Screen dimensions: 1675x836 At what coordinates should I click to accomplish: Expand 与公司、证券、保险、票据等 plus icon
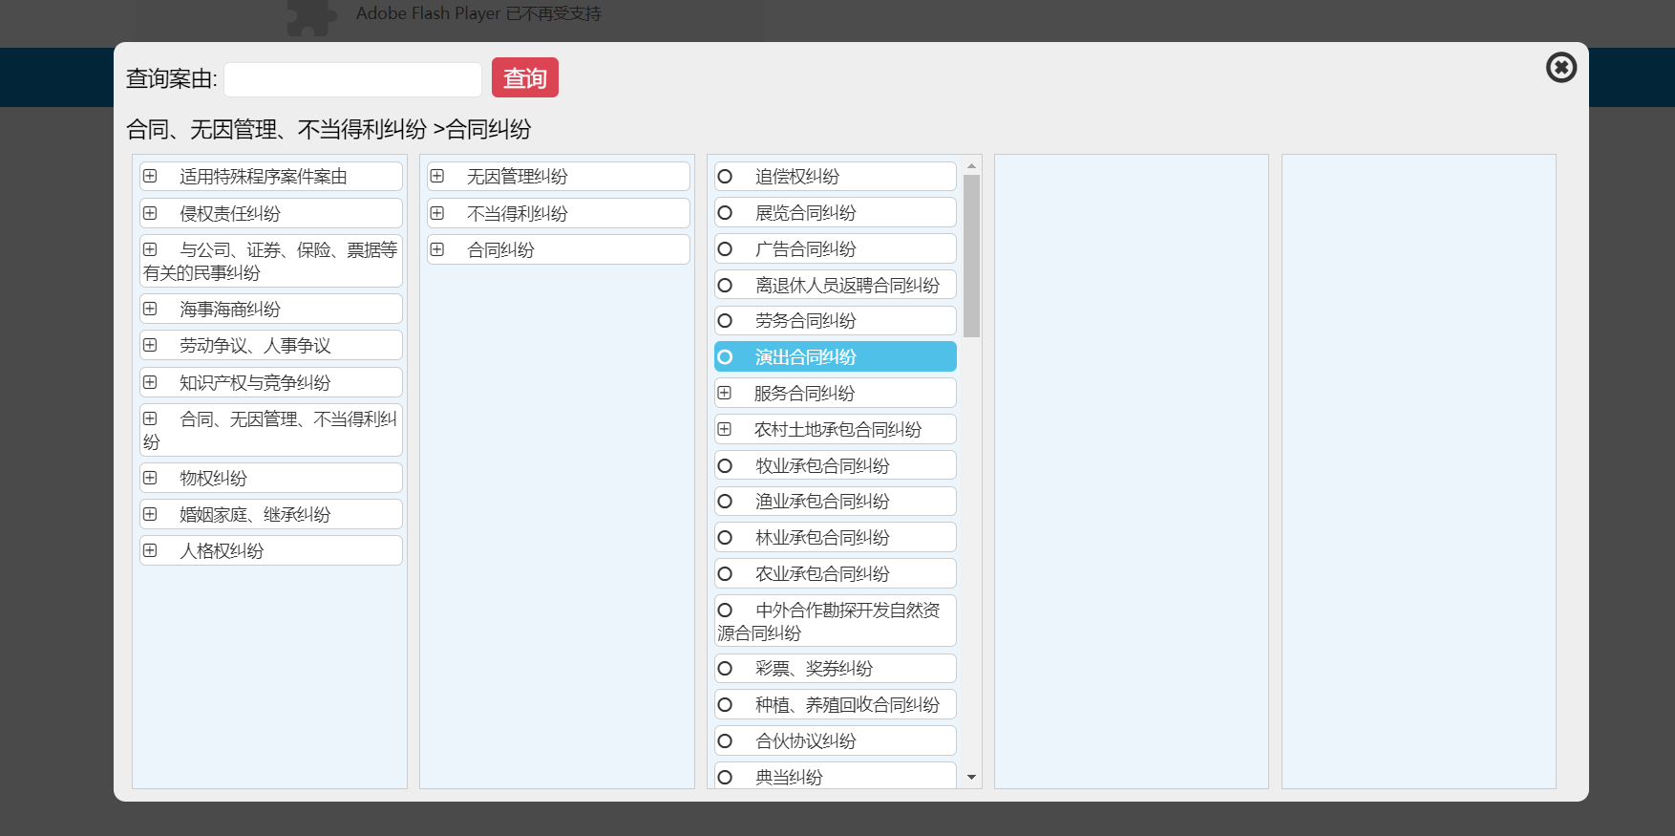pos(150,249)
